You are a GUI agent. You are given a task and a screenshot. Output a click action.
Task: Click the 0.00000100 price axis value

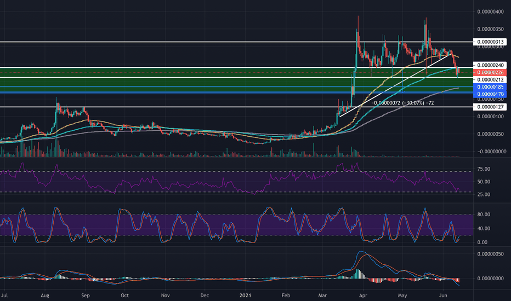coord(490,117)
